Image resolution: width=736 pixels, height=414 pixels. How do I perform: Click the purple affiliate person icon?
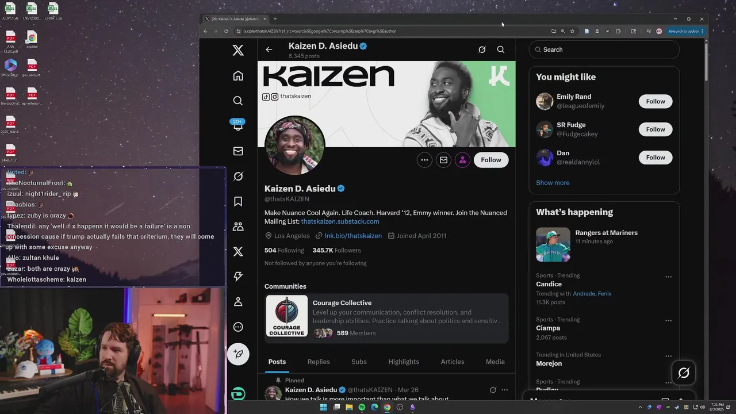(463, 160)
